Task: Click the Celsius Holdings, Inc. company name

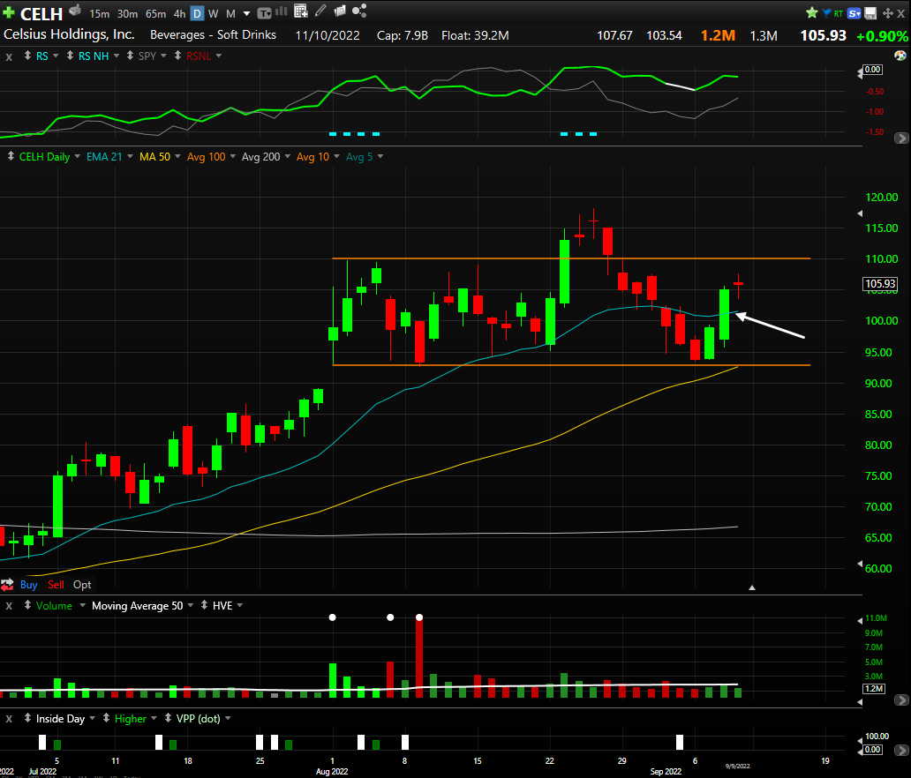Action: [69, 34]
